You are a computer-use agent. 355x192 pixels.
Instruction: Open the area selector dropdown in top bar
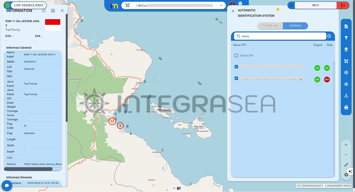[221, 5]
